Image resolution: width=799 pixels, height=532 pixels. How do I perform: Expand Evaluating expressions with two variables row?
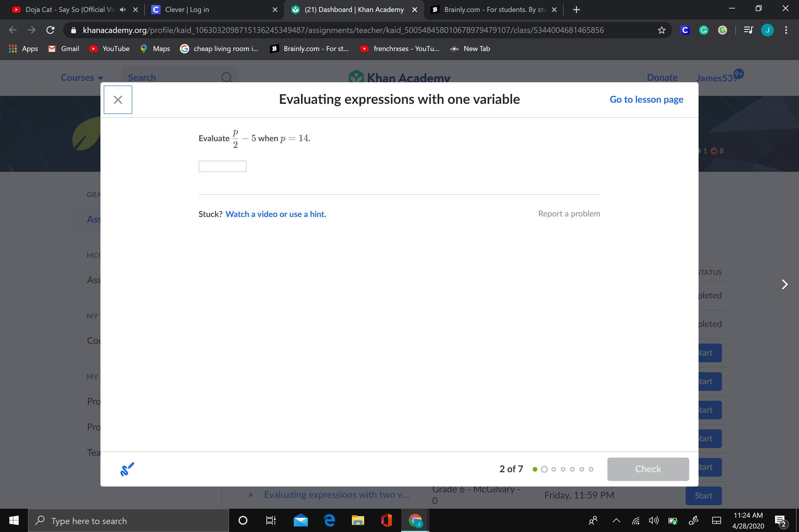click(251, 495)
